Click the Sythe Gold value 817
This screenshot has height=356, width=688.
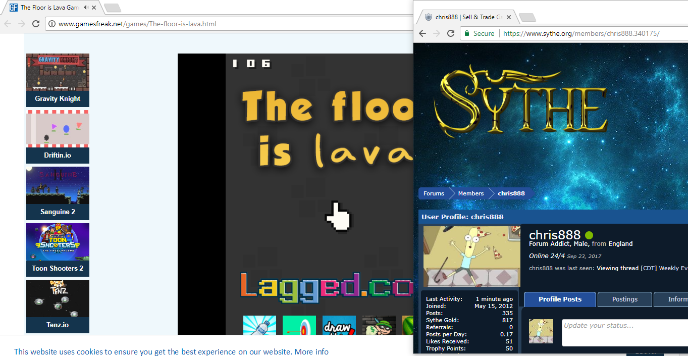pos(507,320)
